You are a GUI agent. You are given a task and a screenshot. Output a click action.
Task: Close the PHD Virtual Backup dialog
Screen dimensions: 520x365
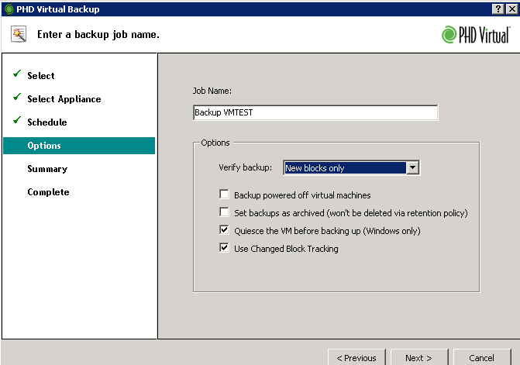512,9
